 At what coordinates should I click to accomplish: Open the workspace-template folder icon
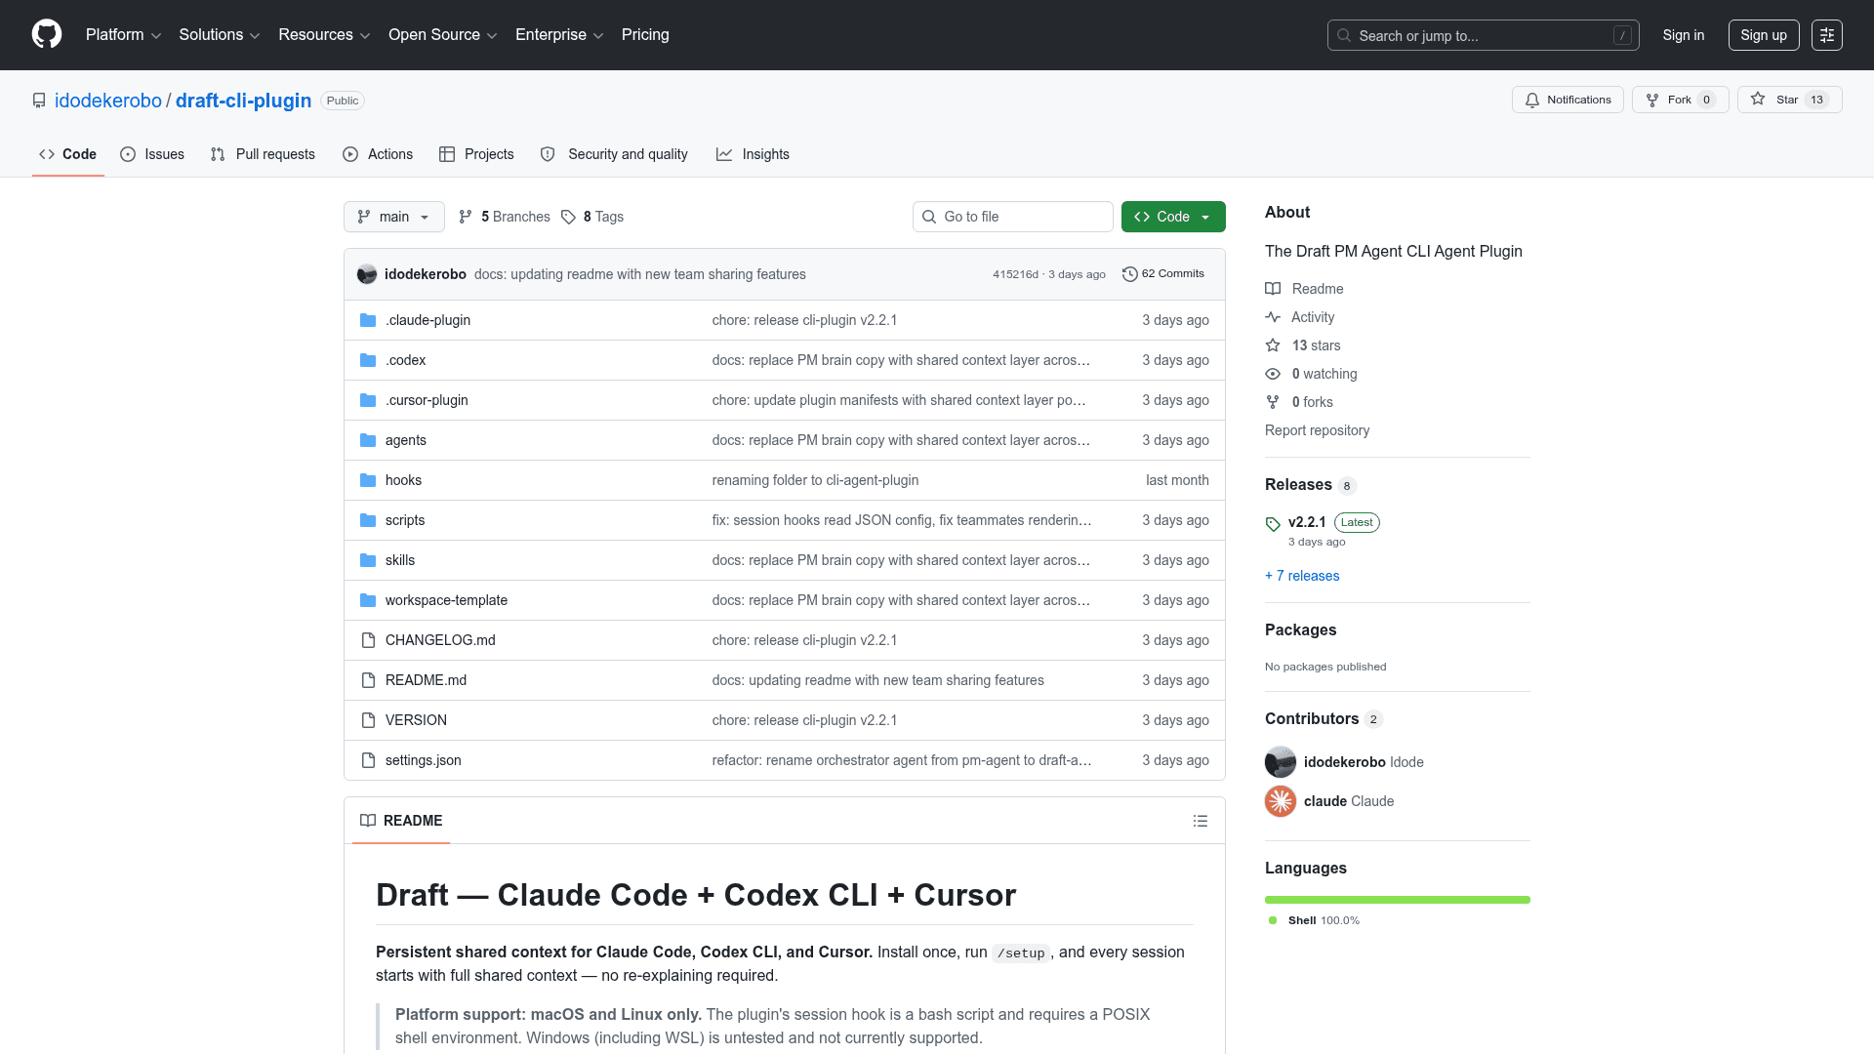(368, 600)
